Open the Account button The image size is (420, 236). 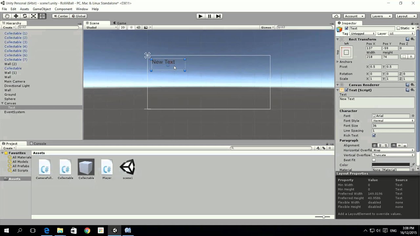point(354,16)
